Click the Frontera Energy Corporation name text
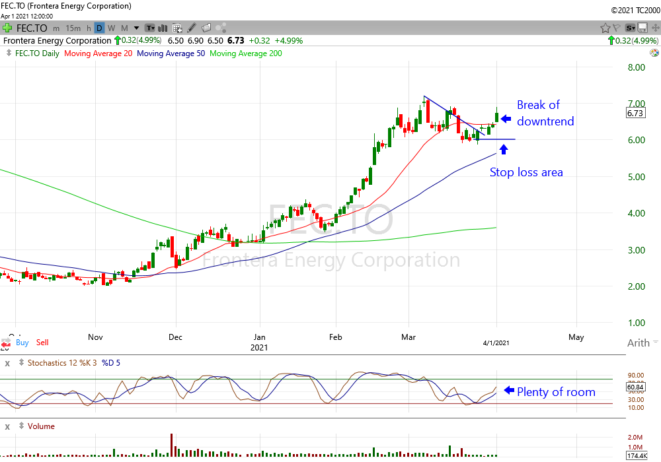 pos(58,41)
